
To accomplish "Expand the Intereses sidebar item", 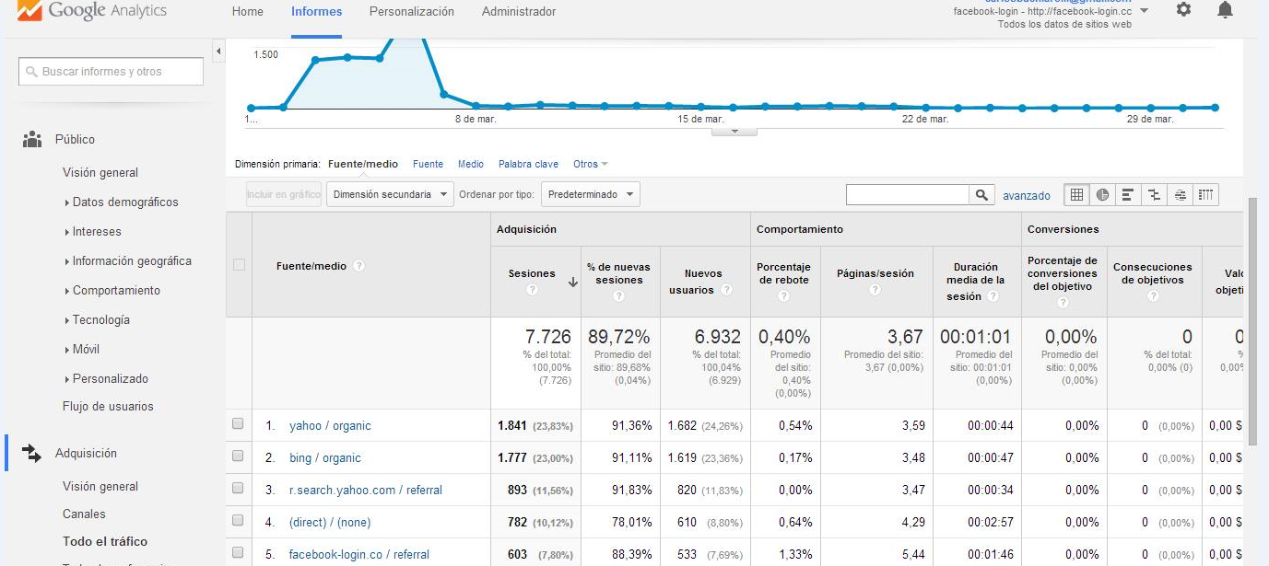I will click(93, 231).
